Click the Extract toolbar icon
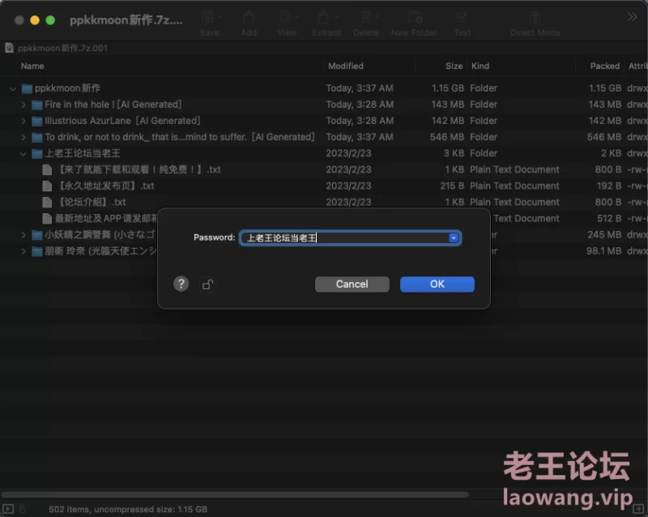The height and width of the screenshot is (517, 648). (x=326, y=23)
